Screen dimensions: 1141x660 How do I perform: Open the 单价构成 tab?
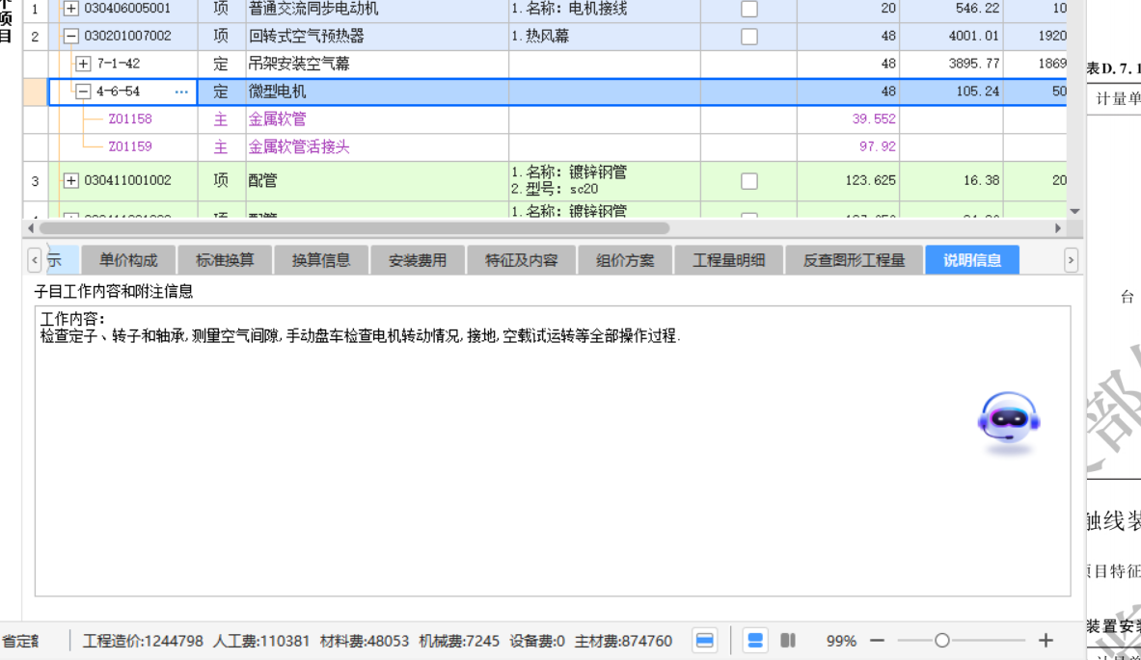coord(128,260)
